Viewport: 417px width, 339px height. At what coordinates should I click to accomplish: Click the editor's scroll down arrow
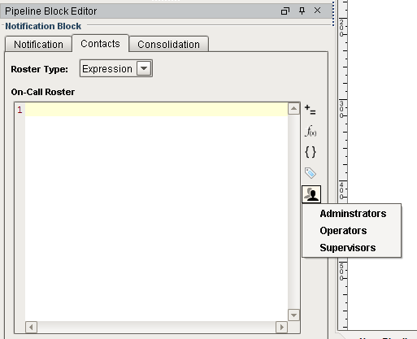point(293,315)
